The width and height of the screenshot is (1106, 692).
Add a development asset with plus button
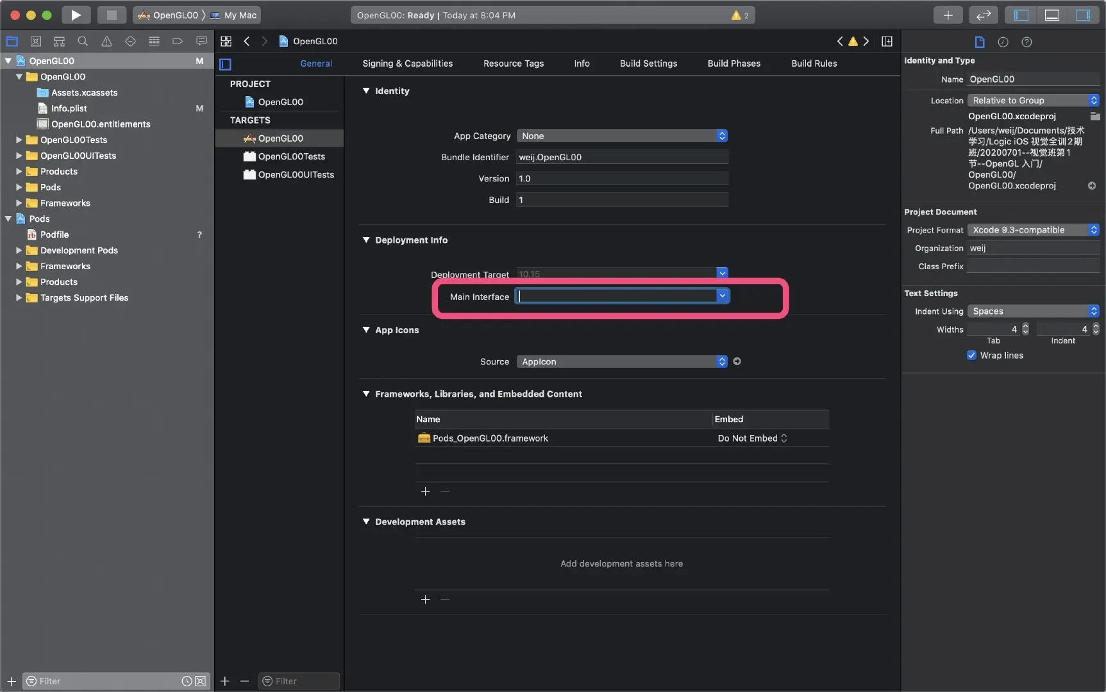(425, 600)
